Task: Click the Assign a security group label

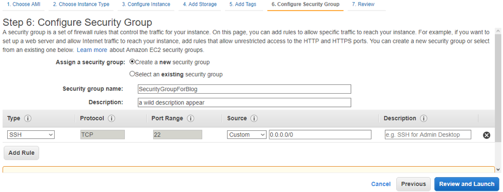Action: [90, 62]
